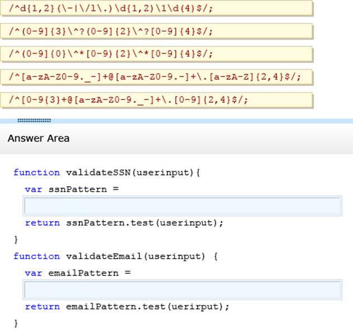Click the closing brace after validateSSN body
353x333 pixels.
(x=16, y=239)
